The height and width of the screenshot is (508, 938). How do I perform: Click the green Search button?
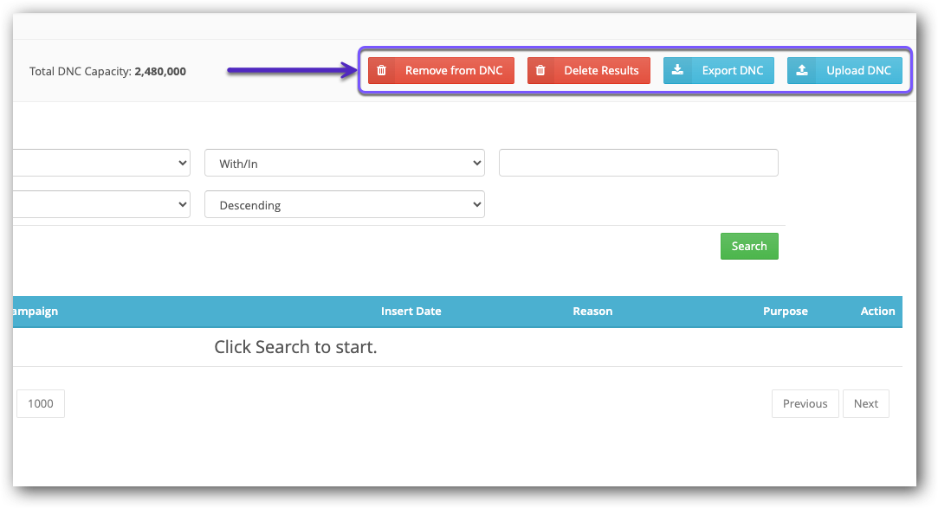point(749,247)
